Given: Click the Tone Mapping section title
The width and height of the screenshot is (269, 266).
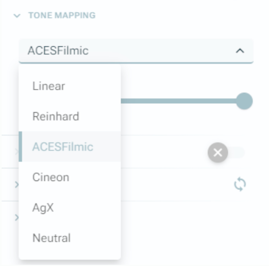Looking at the screenshot, I should 62,16.
